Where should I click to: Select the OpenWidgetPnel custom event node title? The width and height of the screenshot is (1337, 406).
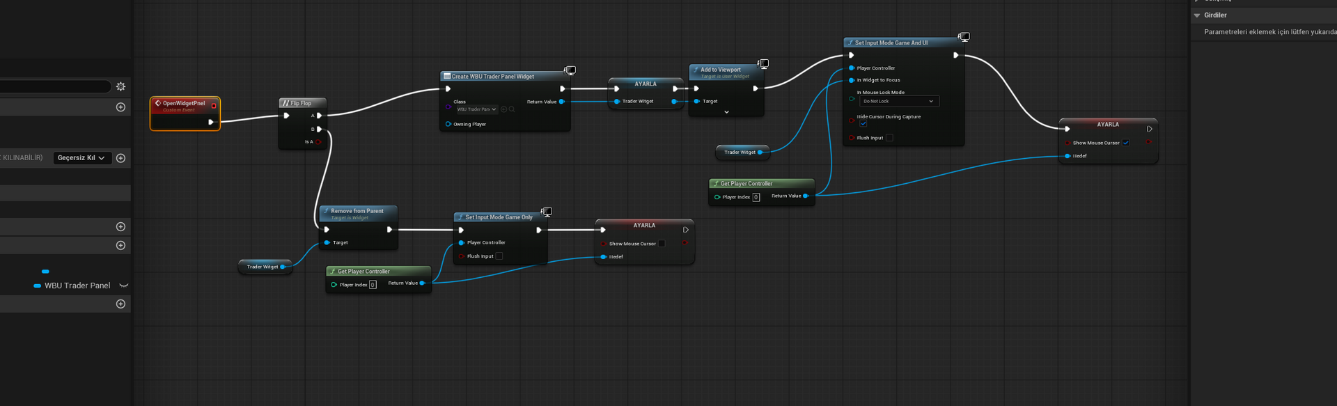click(184, 103)
